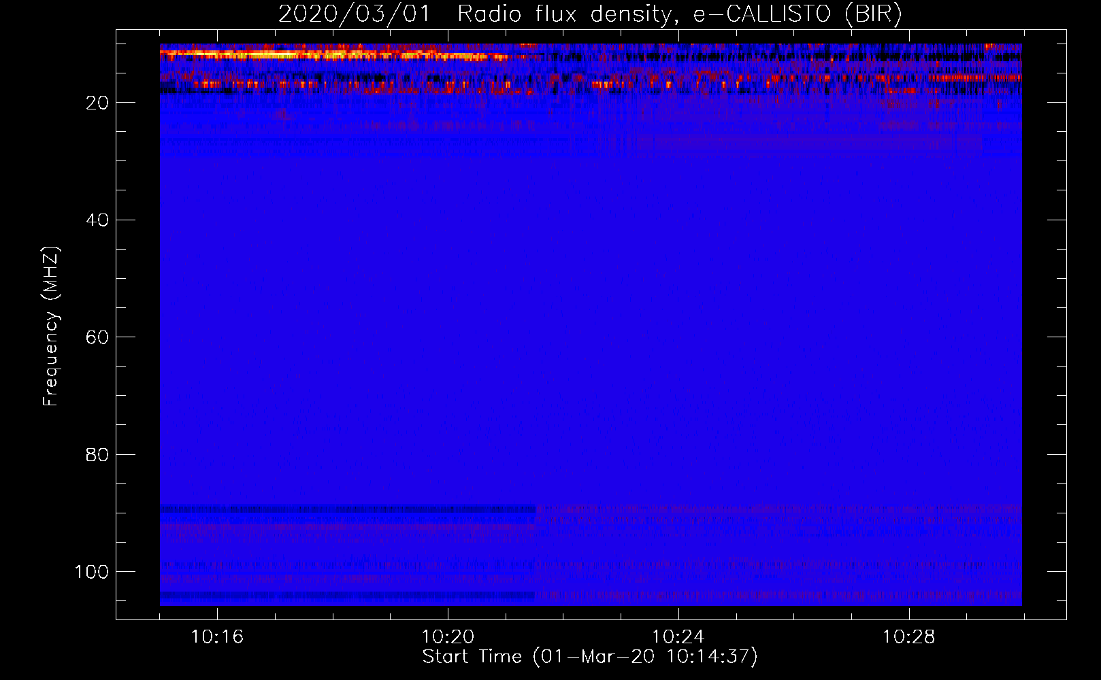Viewport: 1101px width, 680px height.
Task: Click the plot title 'Radio flux density, e-CALLISTO (BIR)'
Action: (679, 14)
